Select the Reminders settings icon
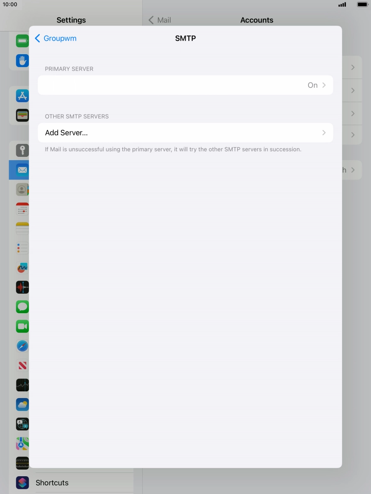 click(22, 248)
